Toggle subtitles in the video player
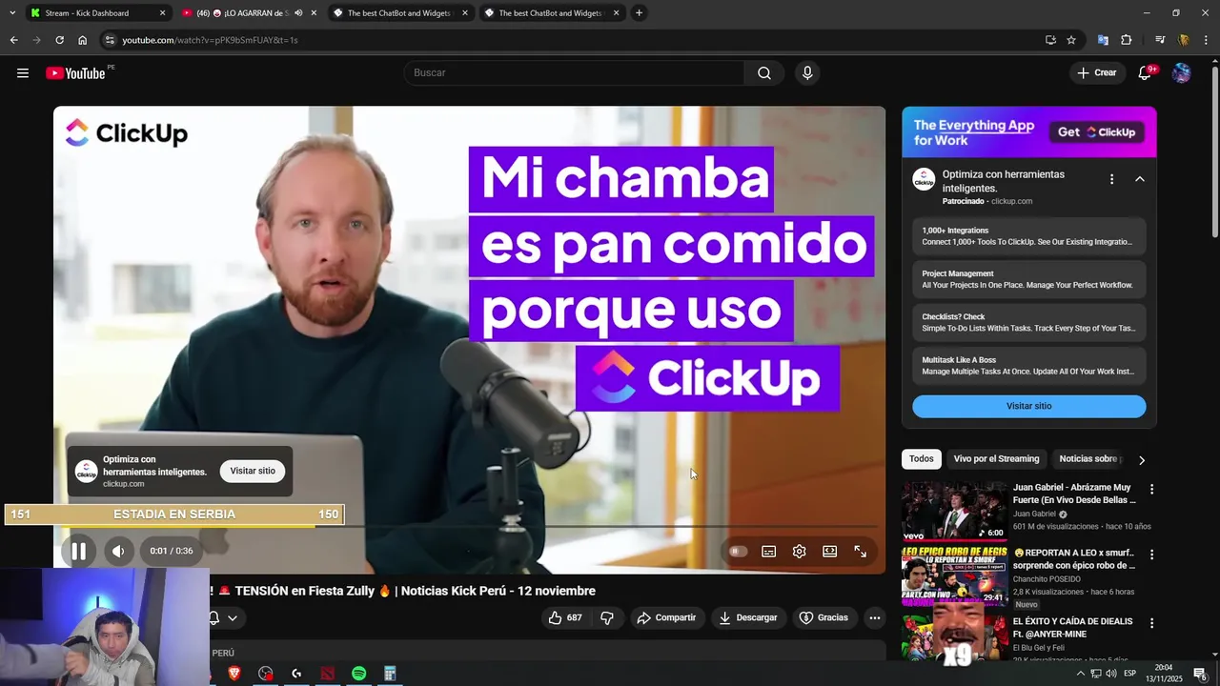This screenshot has width=1220, height=686. point(769,552)
